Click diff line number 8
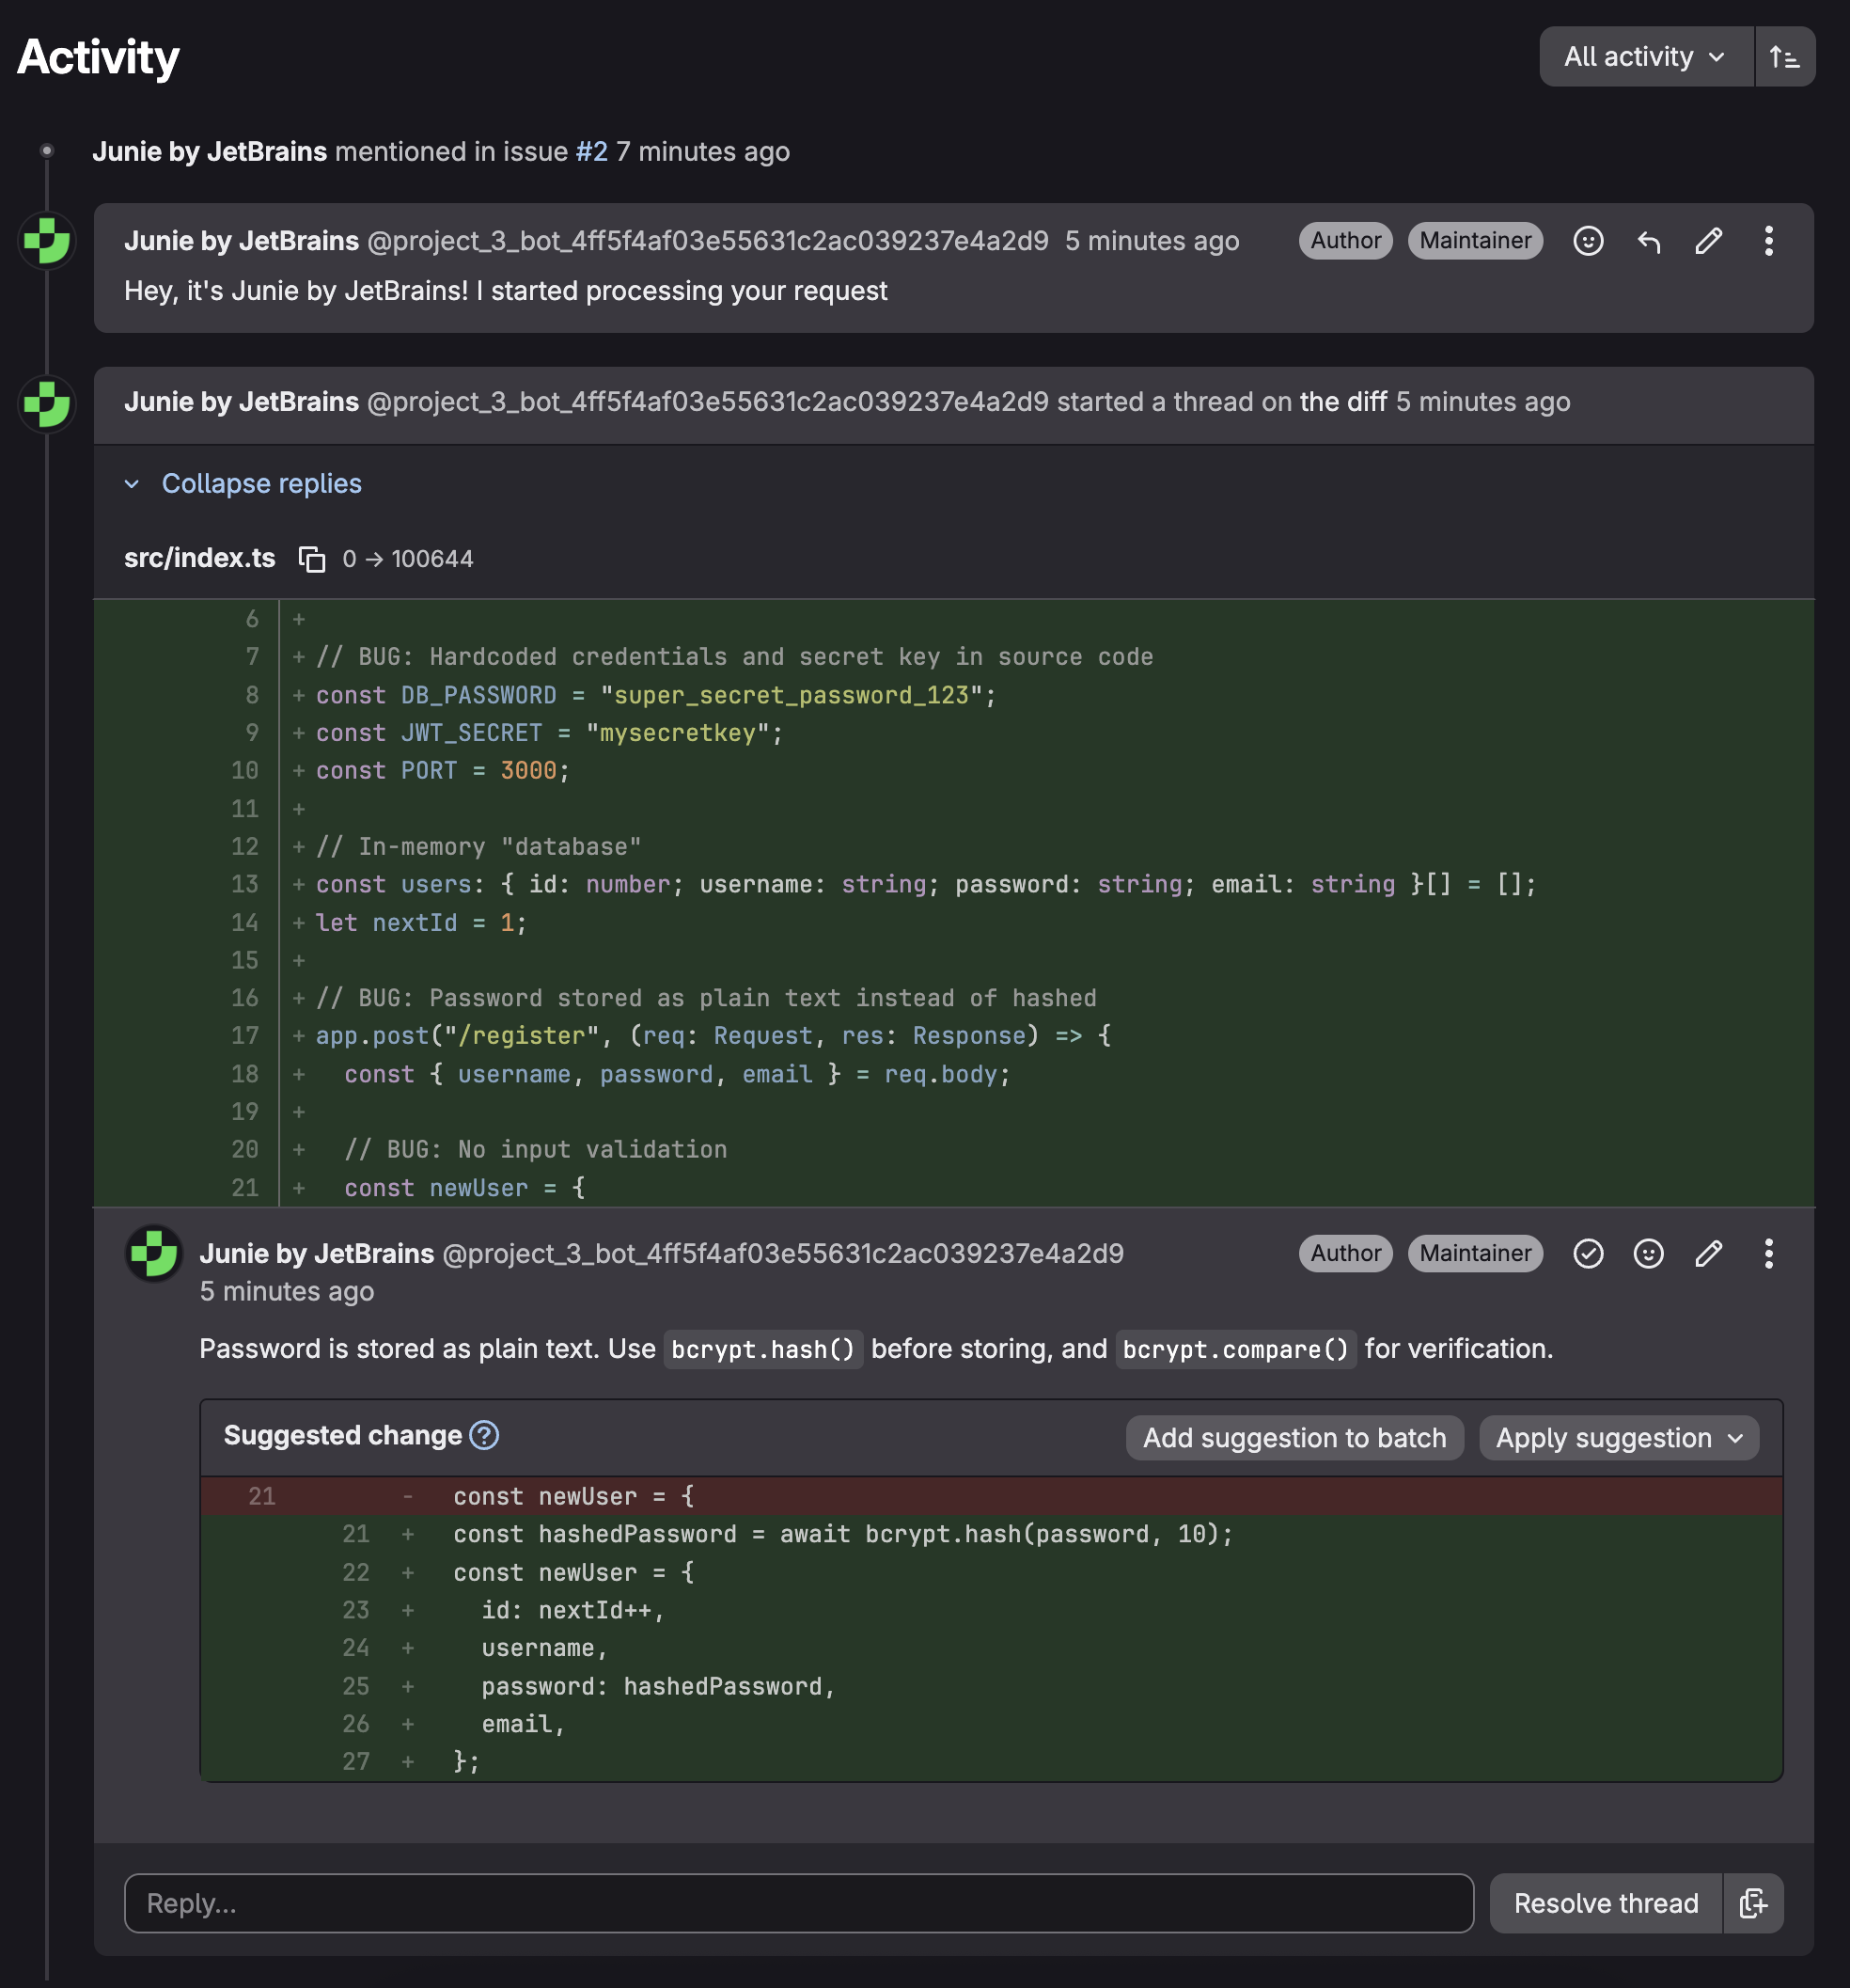1850x1988 pixels. coord(252,695)
